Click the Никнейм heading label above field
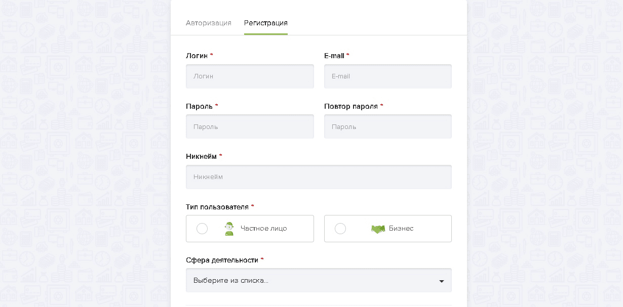623x307 pixels. coord(201,157)
